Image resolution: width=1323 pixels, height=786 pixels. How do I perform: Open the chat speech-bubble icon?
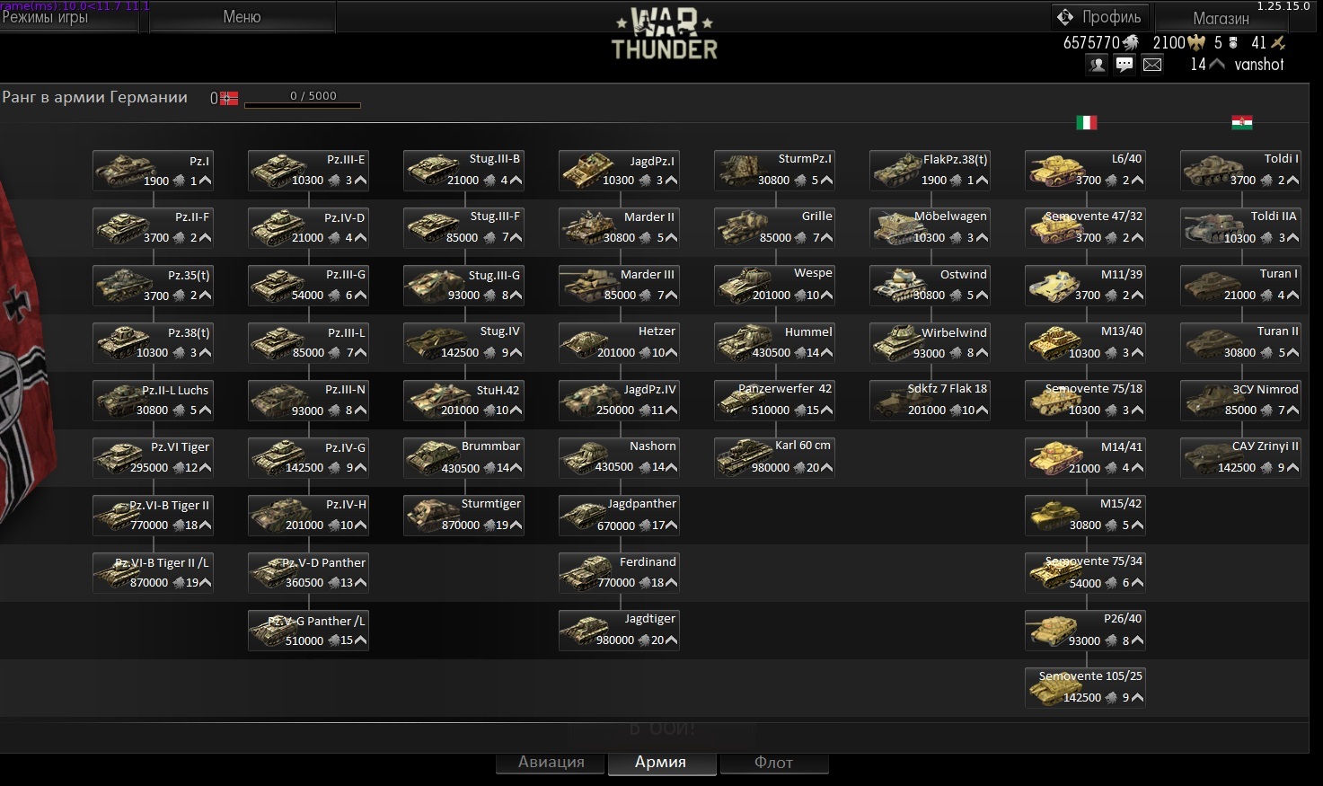[x=1125, y=65]
